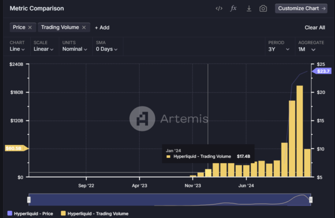This screenshot has height=218, width=335.
Task: Remove the Trading Volume metric chip
Action: point(84,28)
